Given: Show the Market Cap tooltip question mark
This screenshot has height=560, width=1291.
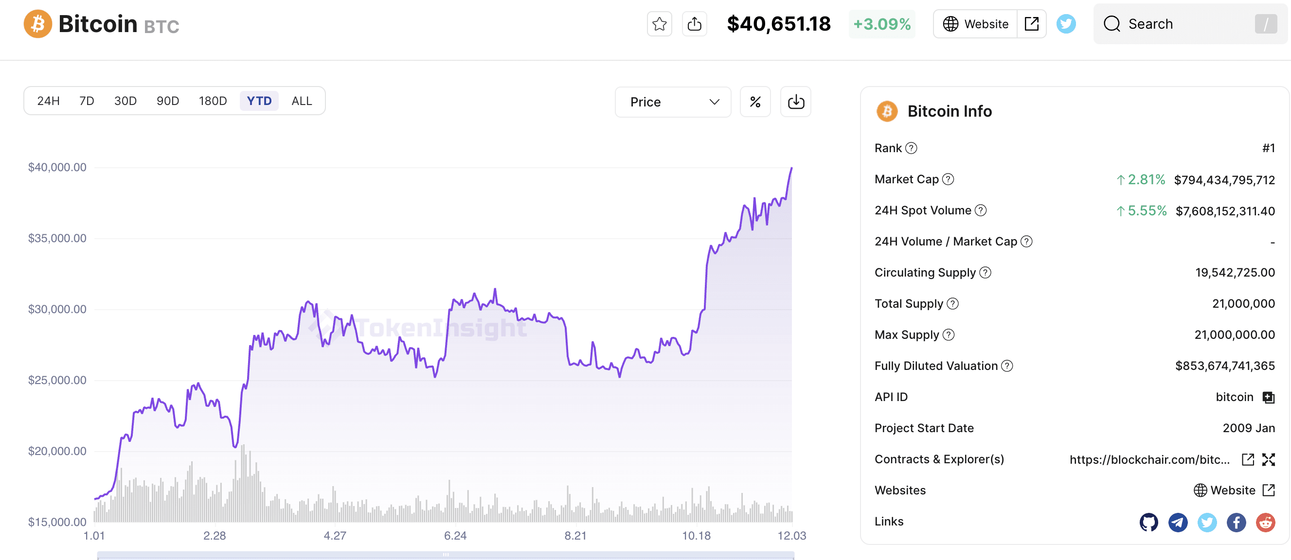Looking at the screenshot, I should tap(949, 179).
